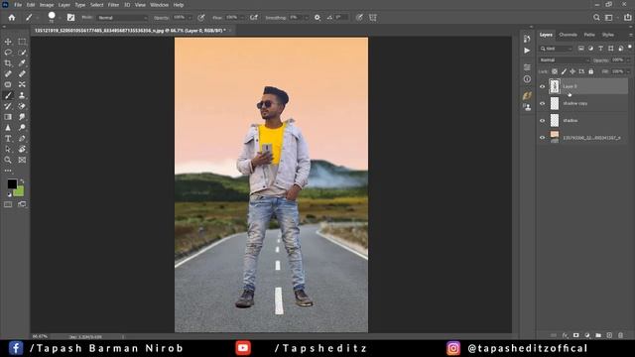Hide the shadow layer
Image resolution: width=635 pixels, height=357 pixels.
click(x=543, y=121)
